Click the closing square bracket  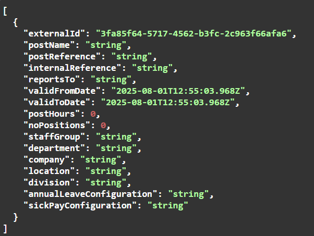(5, 229)
